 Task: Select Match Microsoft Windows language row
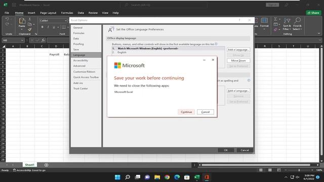click(x=168, y=49)
